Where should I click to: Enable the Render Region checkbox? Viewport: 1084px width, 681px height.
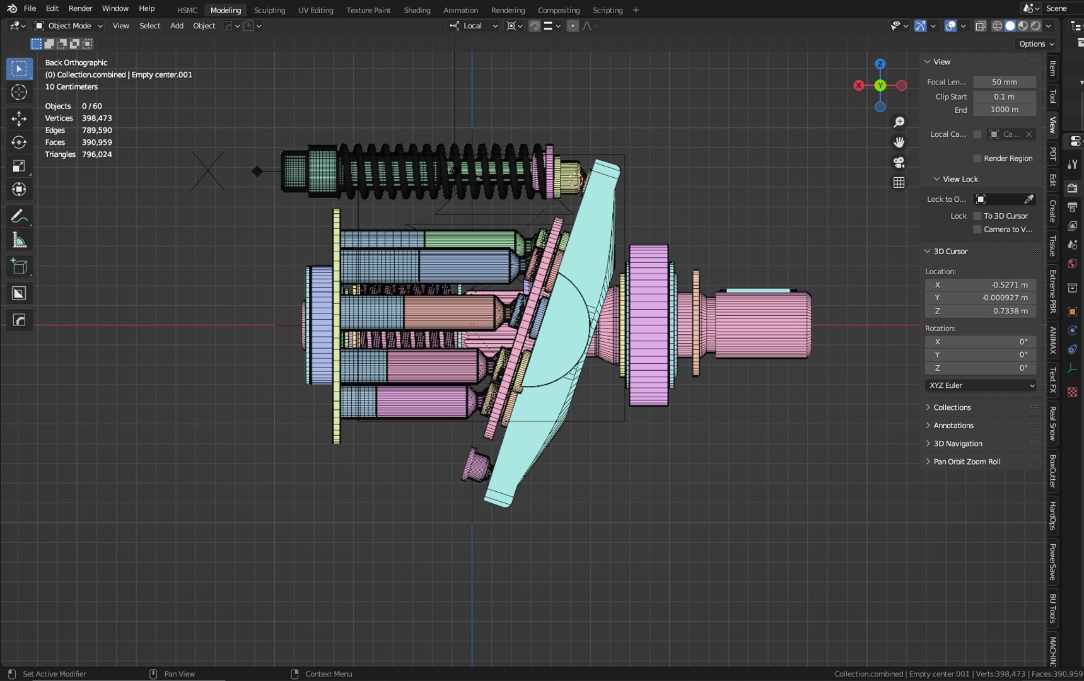pyautogui.click(x=977, y=158)
